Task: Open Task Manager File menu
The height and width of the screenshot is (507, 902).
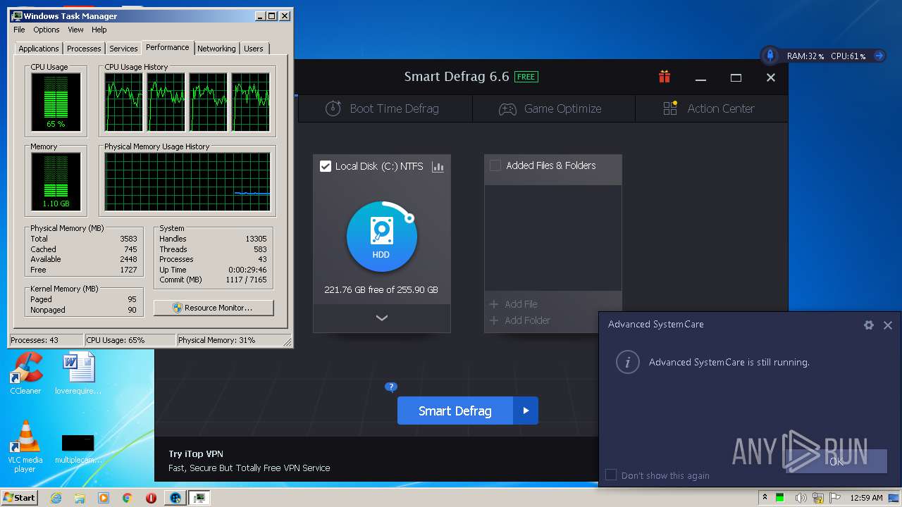Action: click(x=19, y=30)
